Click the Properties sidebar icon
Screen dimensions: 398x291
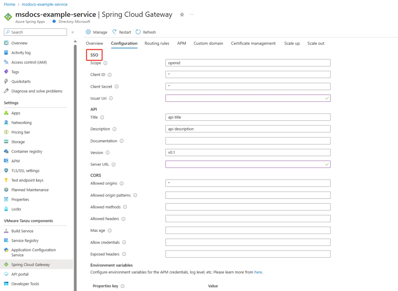pos(6,200)
